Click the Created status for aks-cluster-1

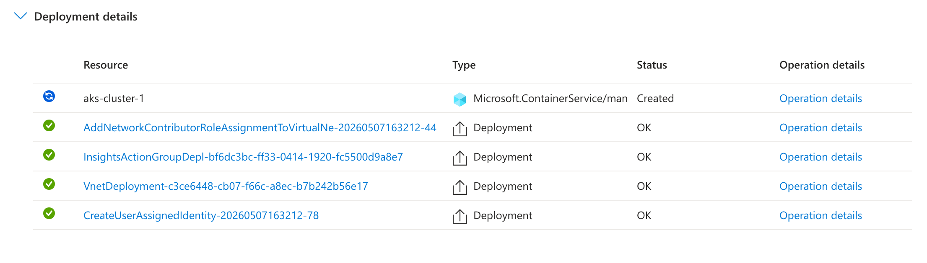655,98
